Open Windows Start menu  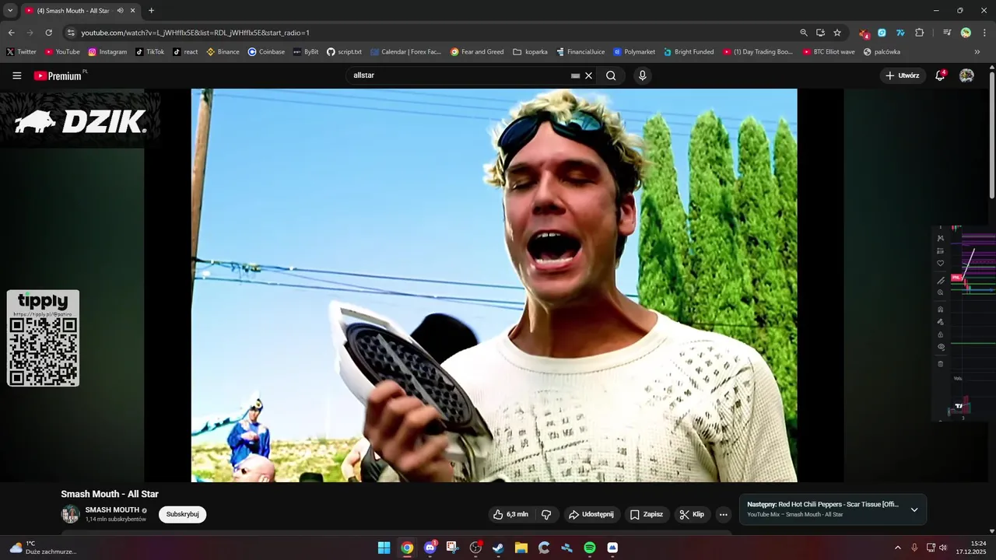384,548
